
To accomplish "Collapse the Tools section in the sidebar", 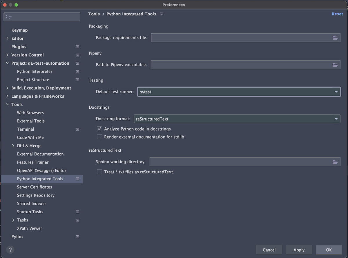I will coord(8,104).
